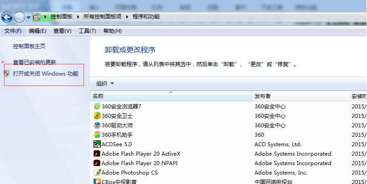Screen dimensions: 367x184
Task: Click the Adobe Flash Player 20 NPAPI icon
Action: click(97, 163)
